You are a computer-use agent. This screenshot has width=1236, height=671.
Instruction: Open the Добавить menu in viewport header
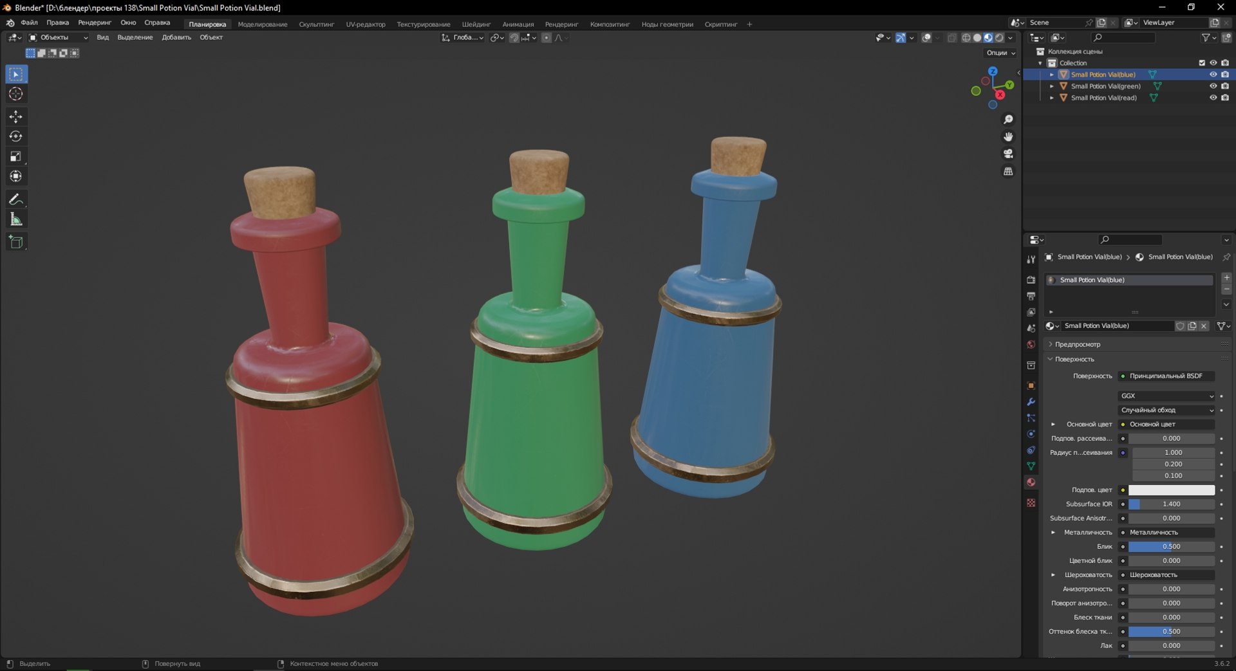pyautogui.click(x=176, y=37)
